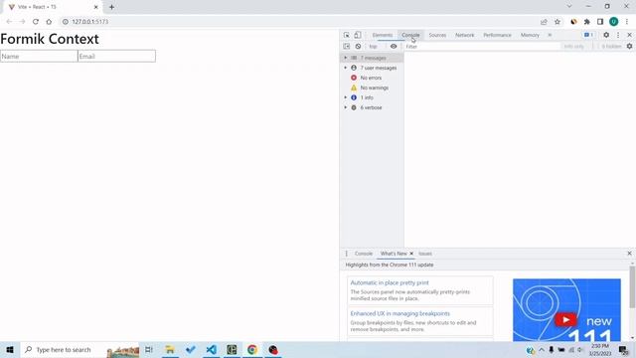Viewport: 636px width, 358px height.
Task: Launch Visual Studio Code from the taskbar
Action: [212, 349]
